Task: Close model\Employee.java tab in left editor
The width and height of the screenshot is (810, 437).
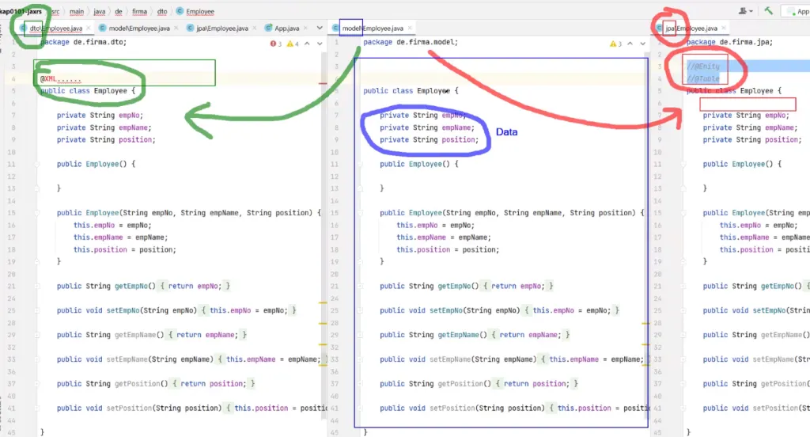Action: pos(176,28)
